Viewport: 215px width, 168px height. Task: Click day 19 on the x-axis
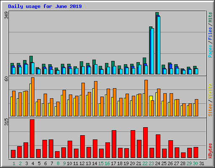tap(126, 163)
